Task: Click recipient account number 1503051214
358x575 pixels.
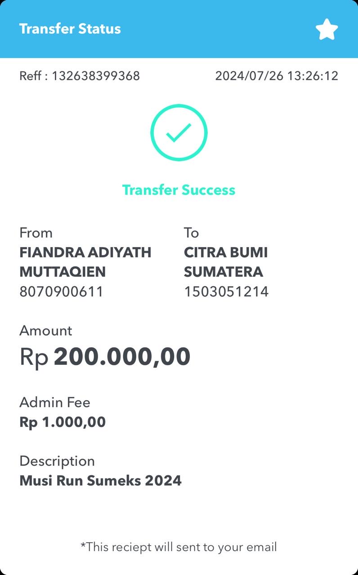Action: [226, 292]
